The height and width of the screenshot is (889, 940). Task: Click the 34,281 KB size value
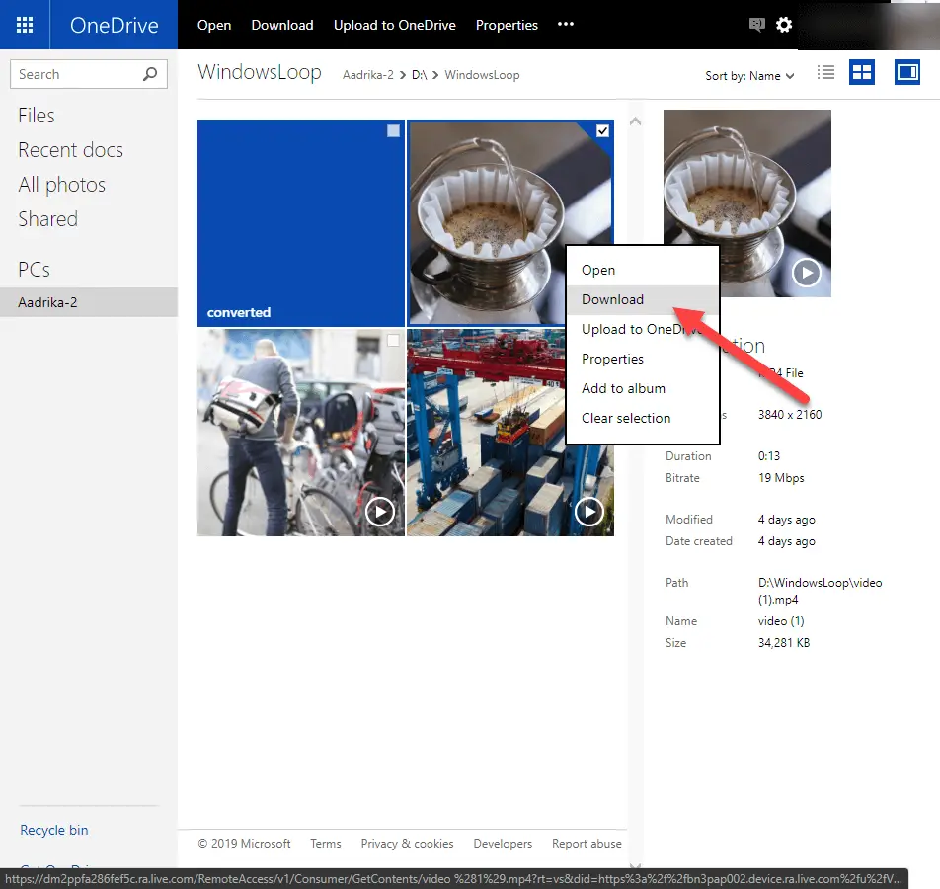pyautogui.click(x=784, y=642)
